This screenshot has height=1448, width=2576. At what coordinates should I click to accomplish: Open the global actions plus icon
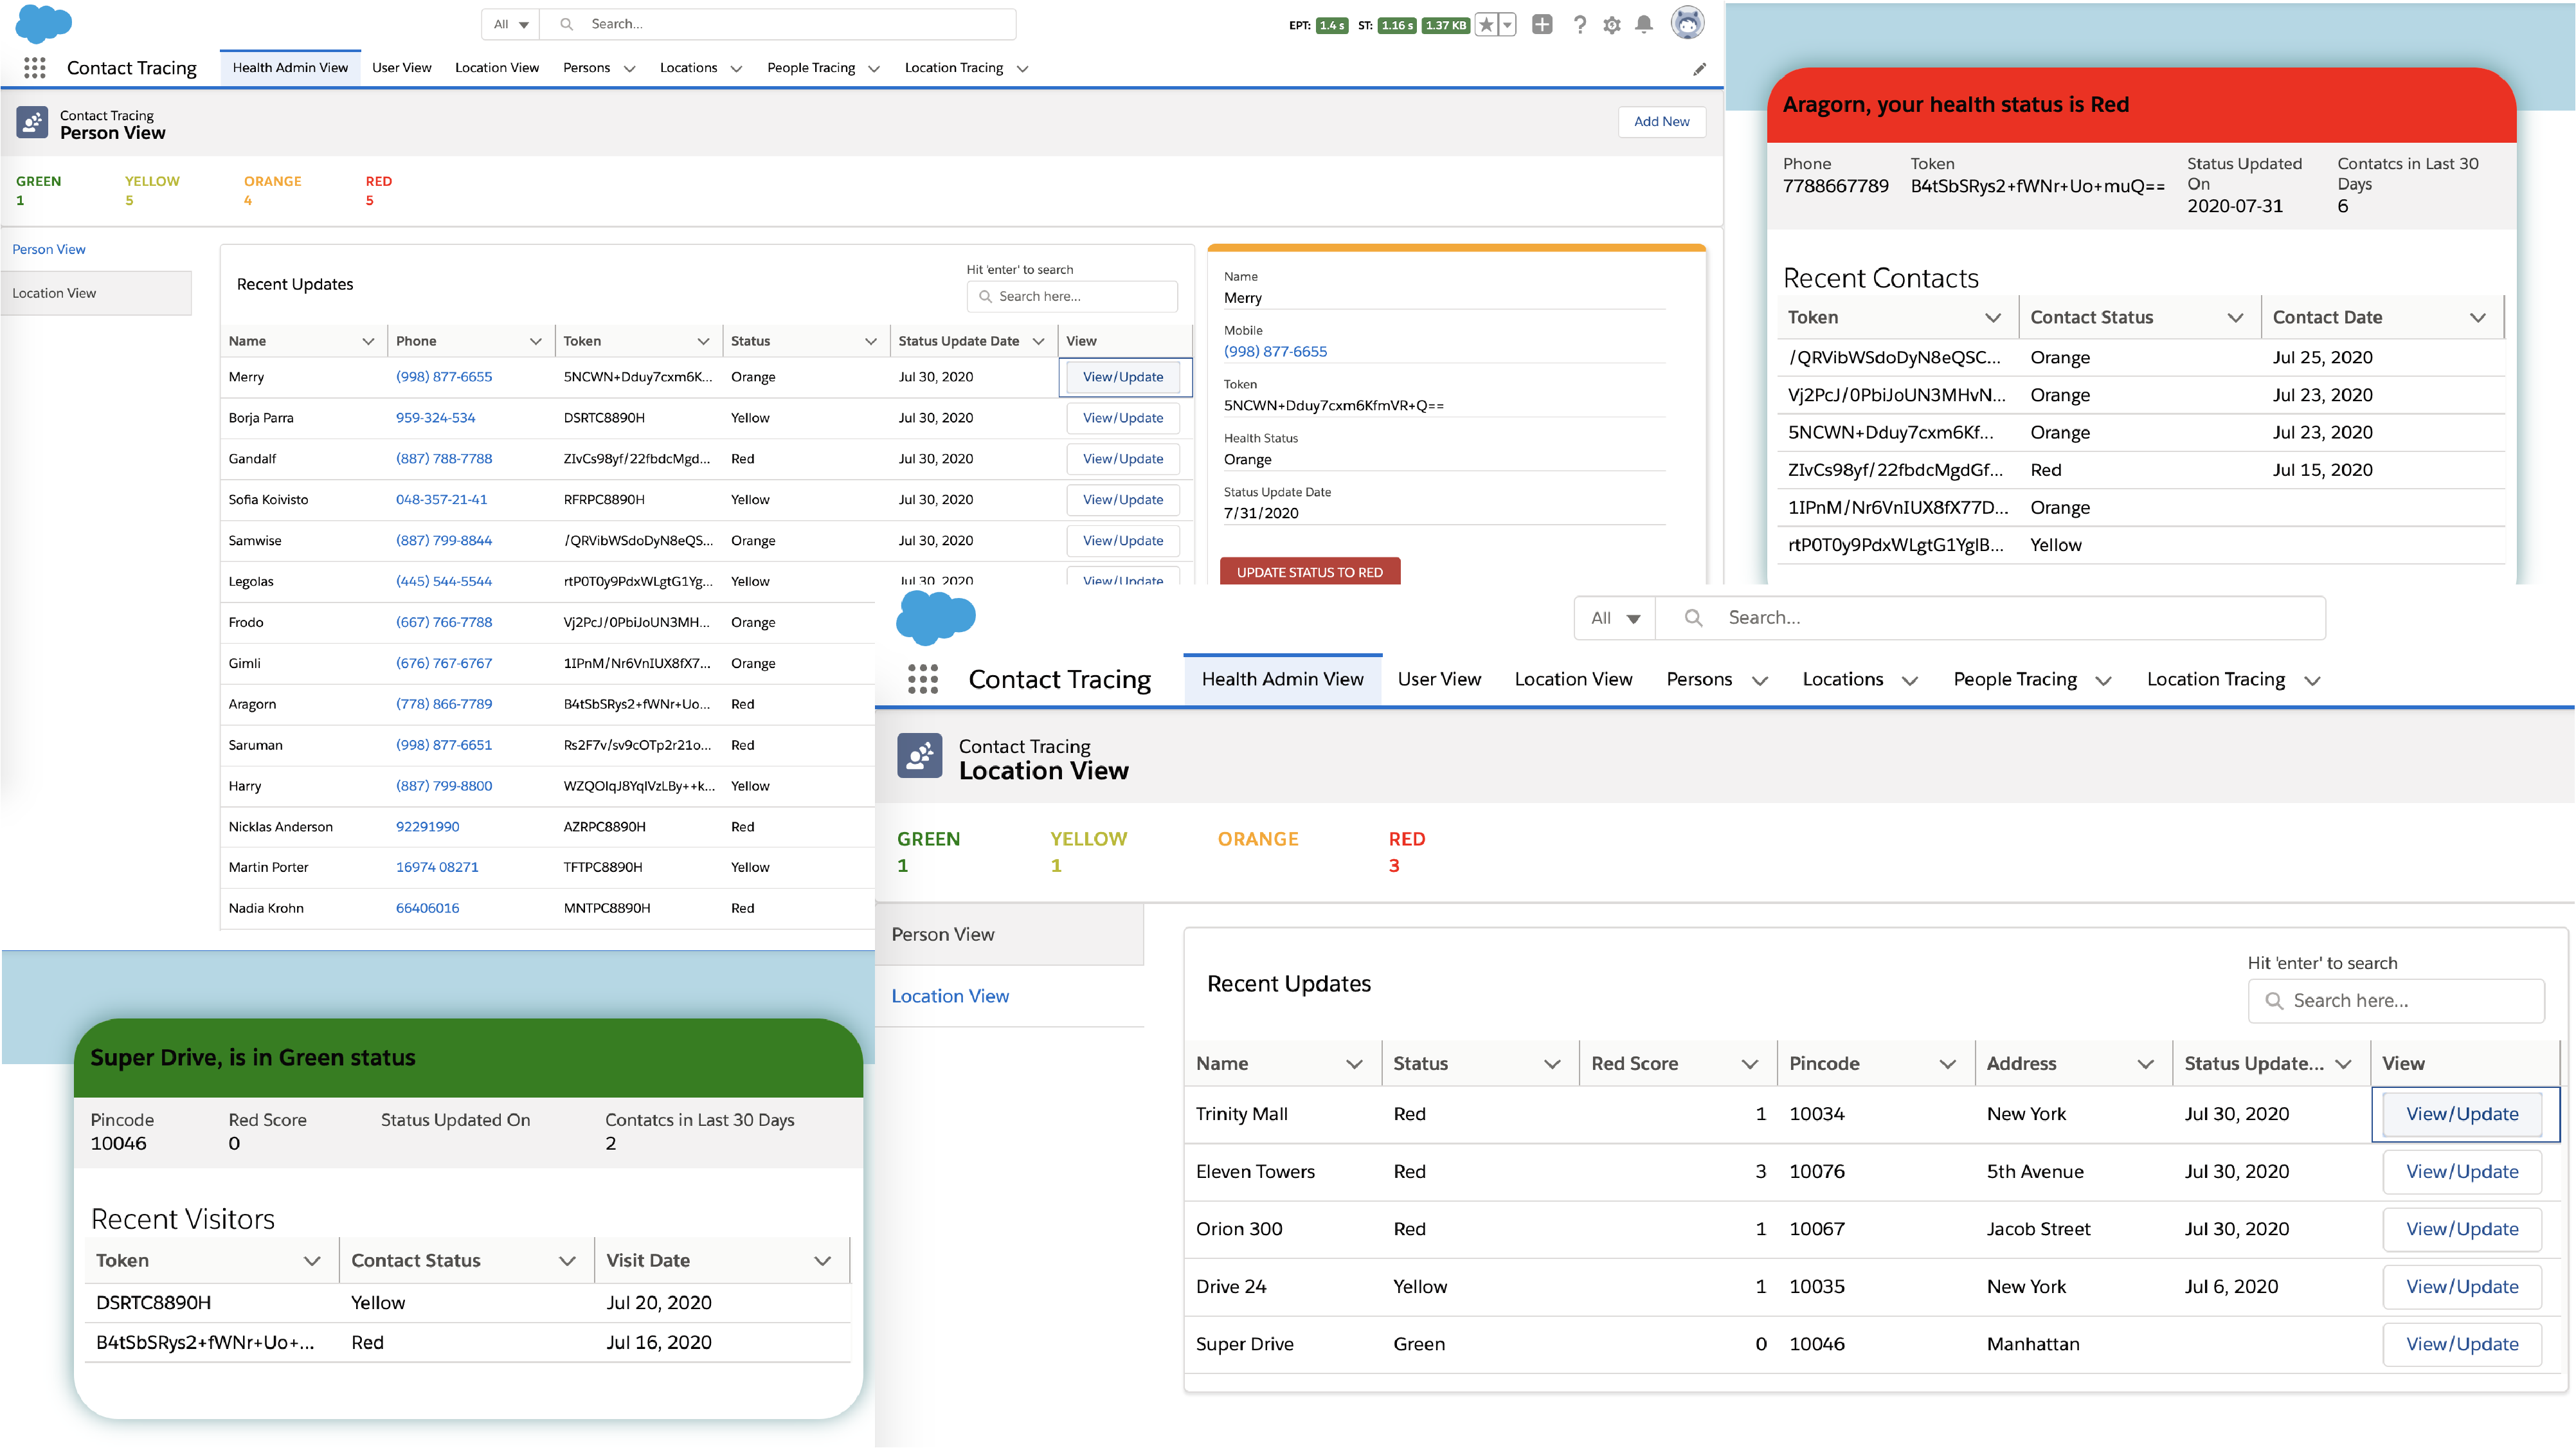coord(1543,25)
